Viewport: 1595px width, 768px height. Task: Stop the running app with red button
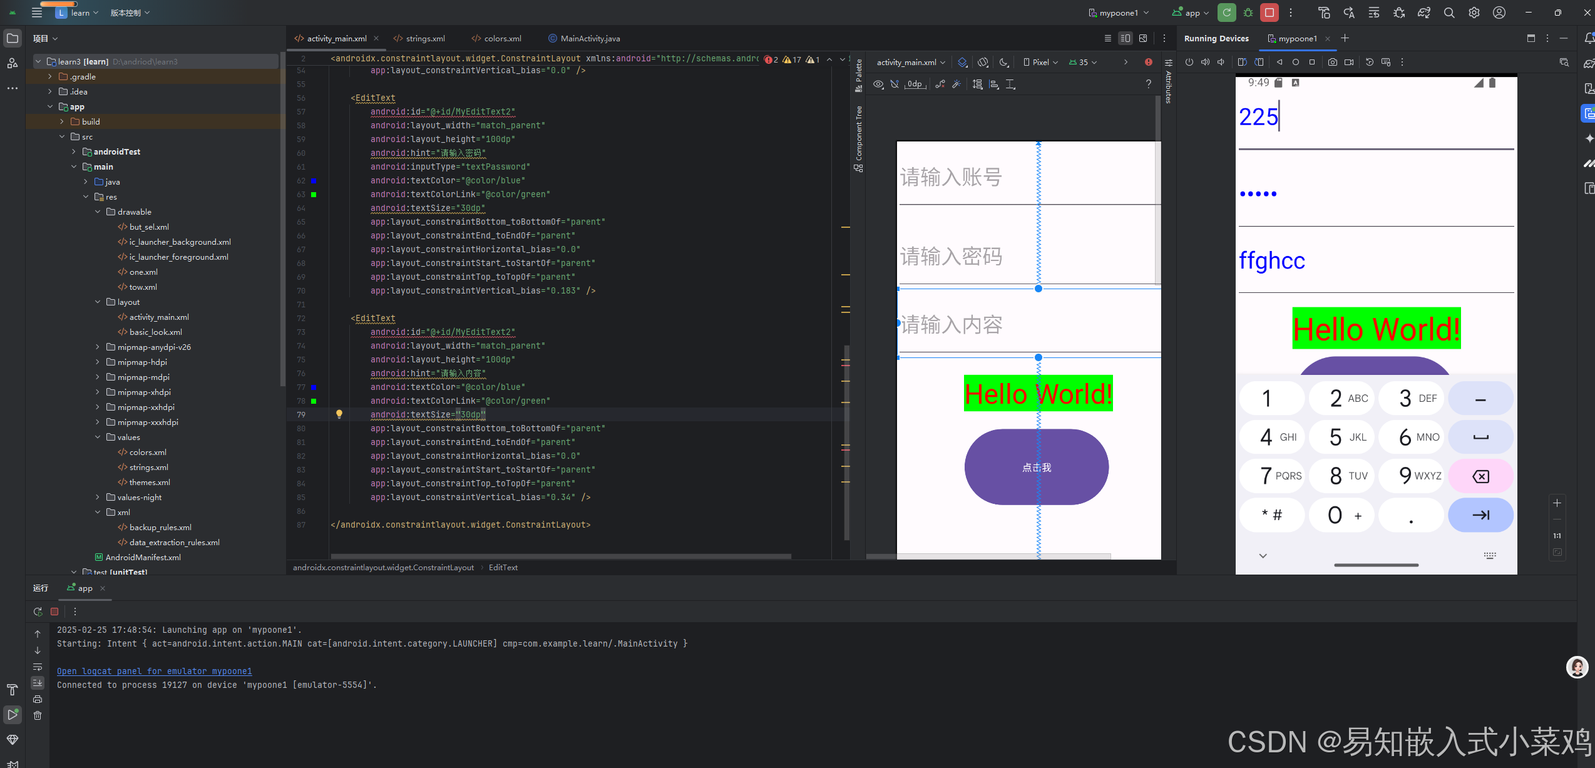(1269, 13)
